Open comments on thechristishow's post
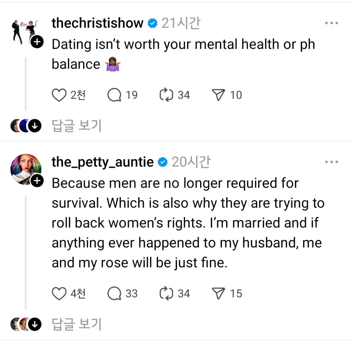352x342 pixels. click(114, 95)
